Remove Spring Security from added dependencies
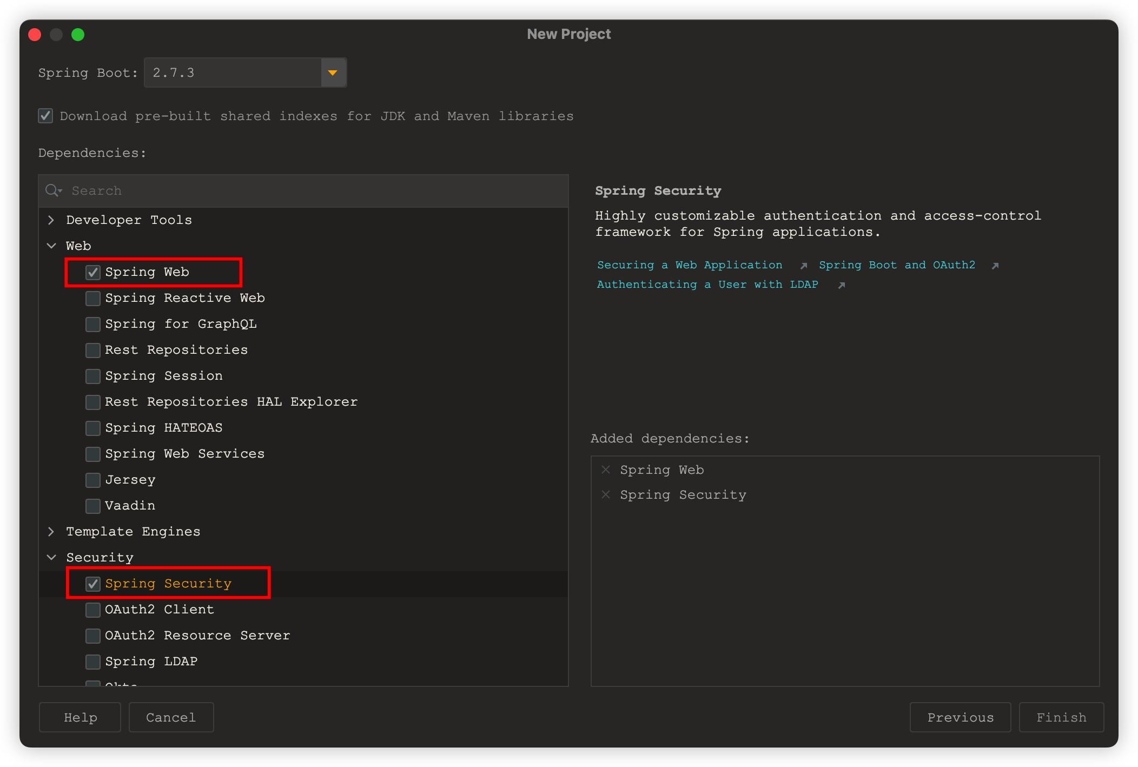 click(606, 494)
